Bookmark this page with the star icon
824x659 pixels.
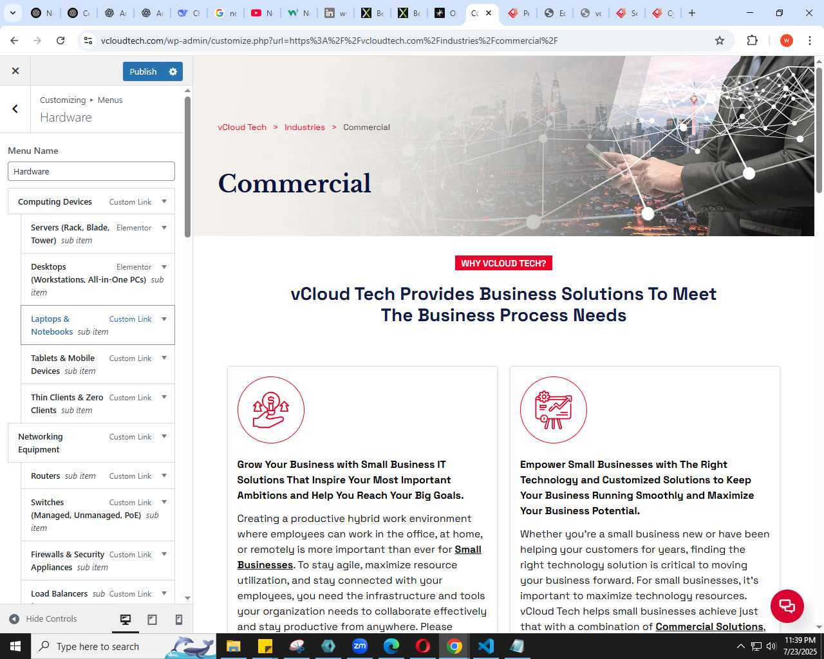point(720,41)
